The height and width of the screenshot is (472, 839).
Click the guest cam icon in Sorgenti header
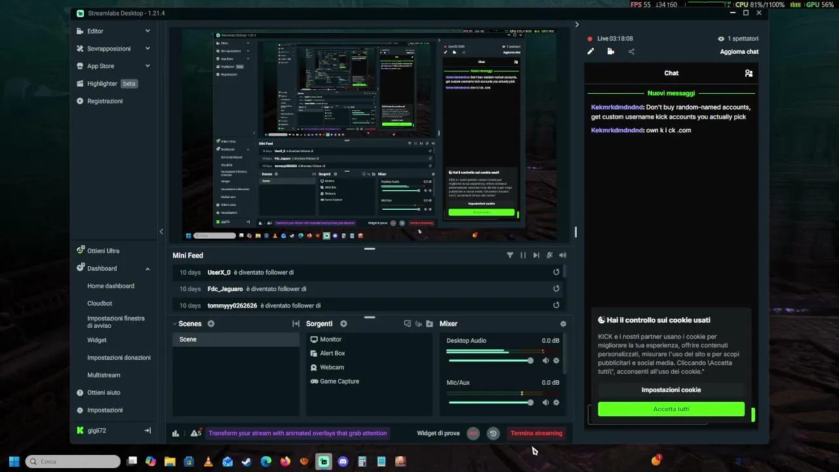point(418,324)
